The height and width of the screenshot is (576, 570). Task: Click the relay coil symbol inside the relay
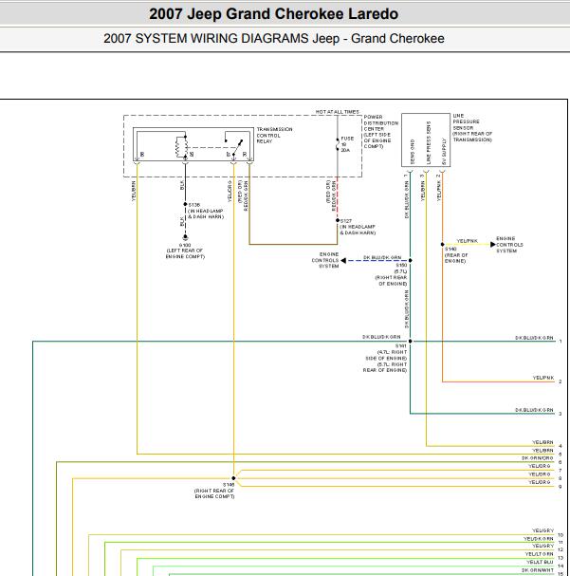(x=182, y=147)
